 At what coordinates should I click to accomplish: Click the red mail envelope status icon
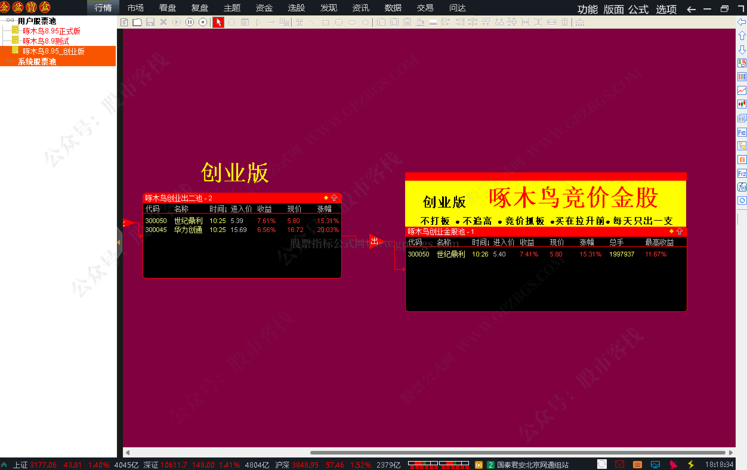pyautogui.click(x=620, y=464)
